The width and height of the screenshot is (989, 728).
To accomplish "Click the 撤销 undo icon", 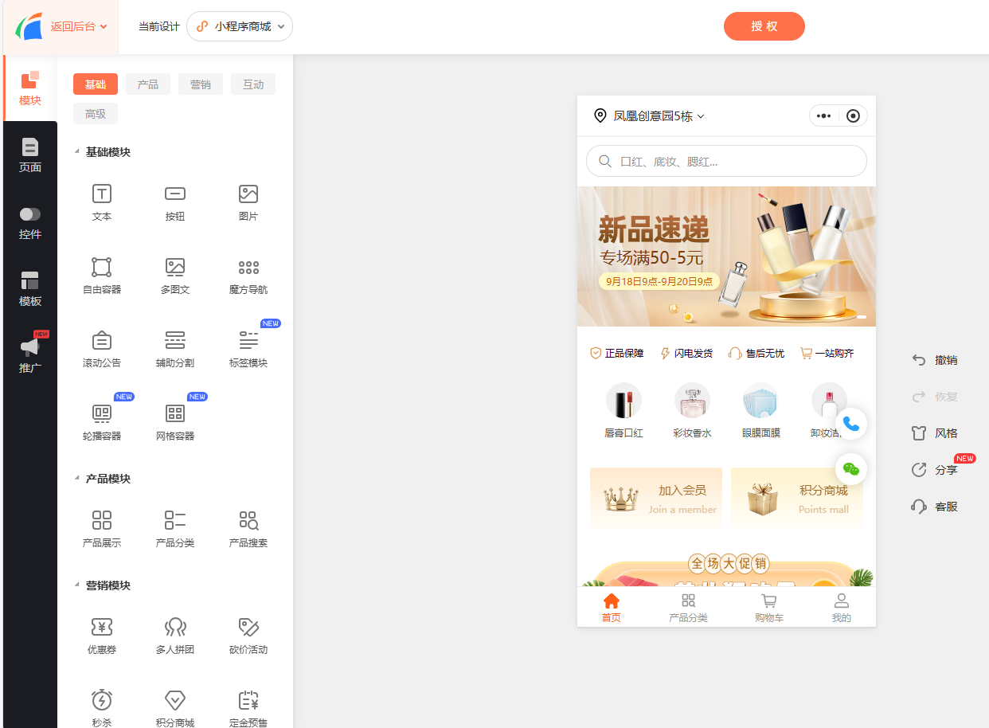I will (919, 360).
